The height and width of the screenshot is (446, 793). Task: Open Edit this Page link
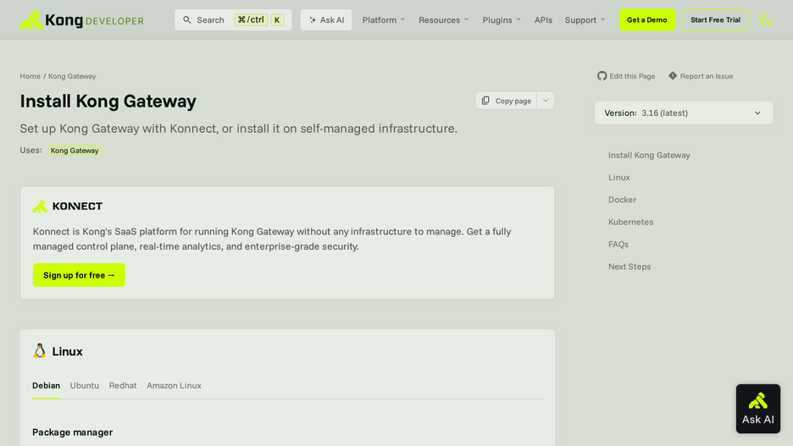point(626,76)
